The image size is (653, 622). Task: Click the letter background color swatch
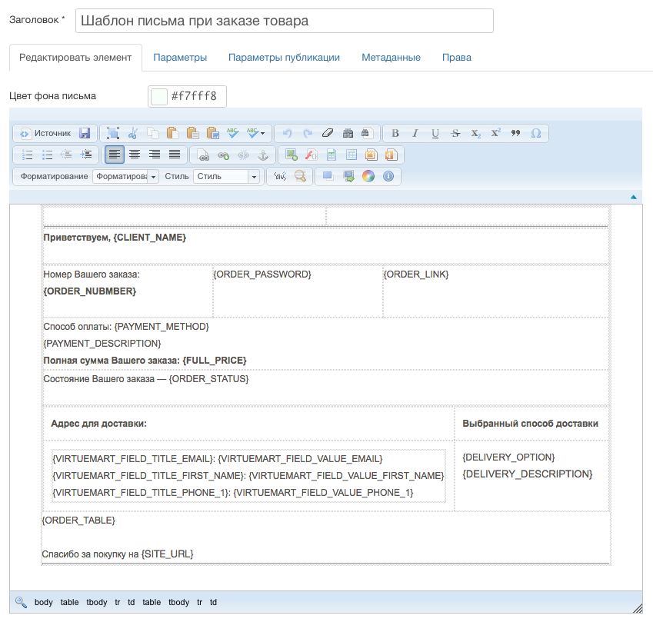coord(159,97)
